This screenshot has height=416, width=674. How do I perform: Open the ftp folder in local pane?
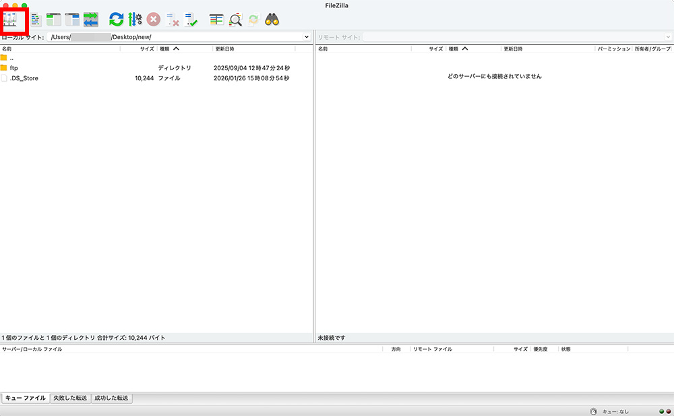tap(13, 68)
